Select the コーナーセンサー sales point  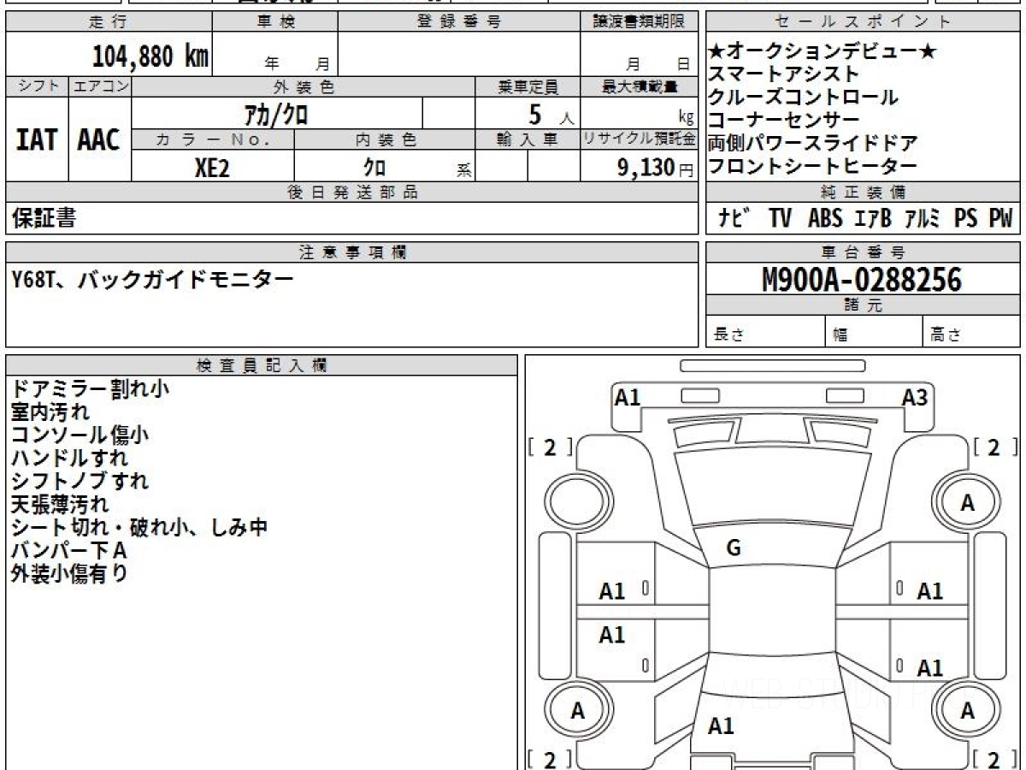[784, 121]
